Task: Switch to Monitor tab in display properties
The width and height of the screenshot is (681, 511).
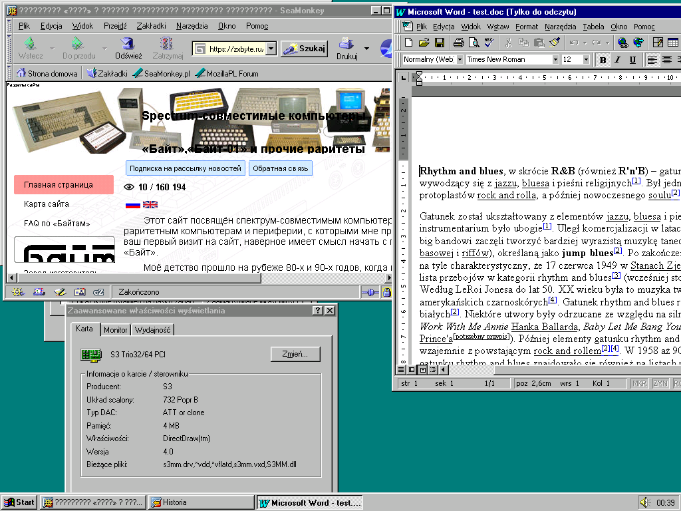Action: pos(116,330)
